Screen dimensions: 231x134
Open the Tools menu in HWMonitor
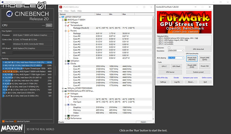pos(73,11)
